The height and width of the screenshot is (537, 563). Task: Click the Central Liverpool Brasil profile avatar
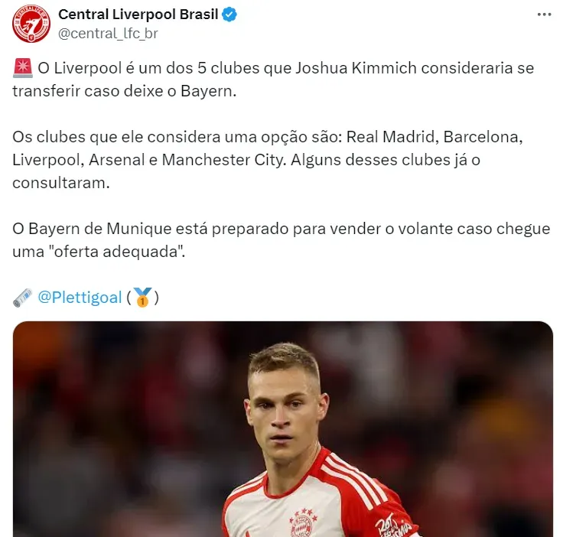click(x=31, y=24)
